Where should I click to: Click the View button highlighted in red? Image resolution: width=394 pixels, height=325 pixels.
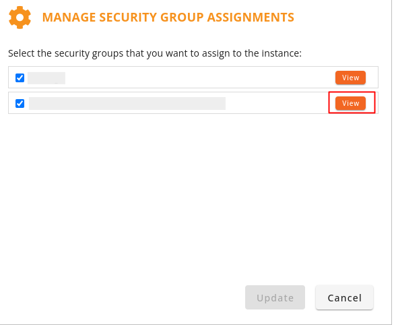pos(350,103)
